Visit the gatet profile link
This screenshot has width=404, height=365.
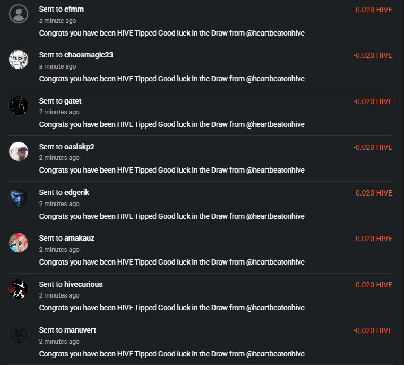pos(73,101)
